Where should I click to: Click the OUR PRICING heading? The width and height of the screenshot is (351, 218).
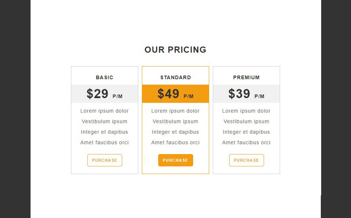[175, 50]
